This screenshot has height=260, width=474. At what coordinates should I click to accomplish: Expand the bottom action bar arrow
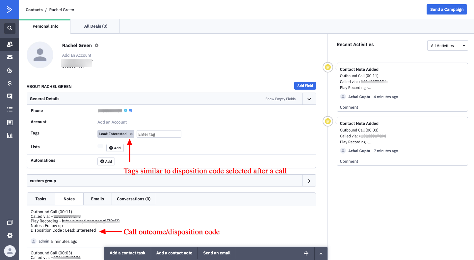coord(321,253)
